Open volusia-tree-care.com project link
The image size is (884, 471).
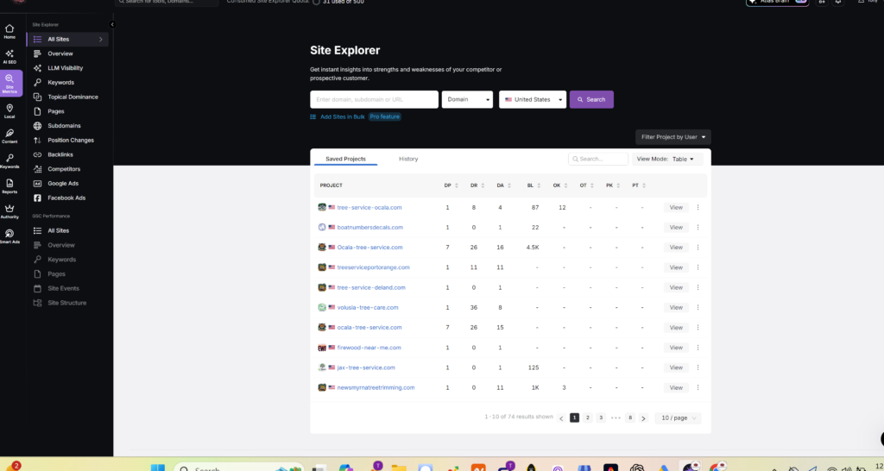368,308
